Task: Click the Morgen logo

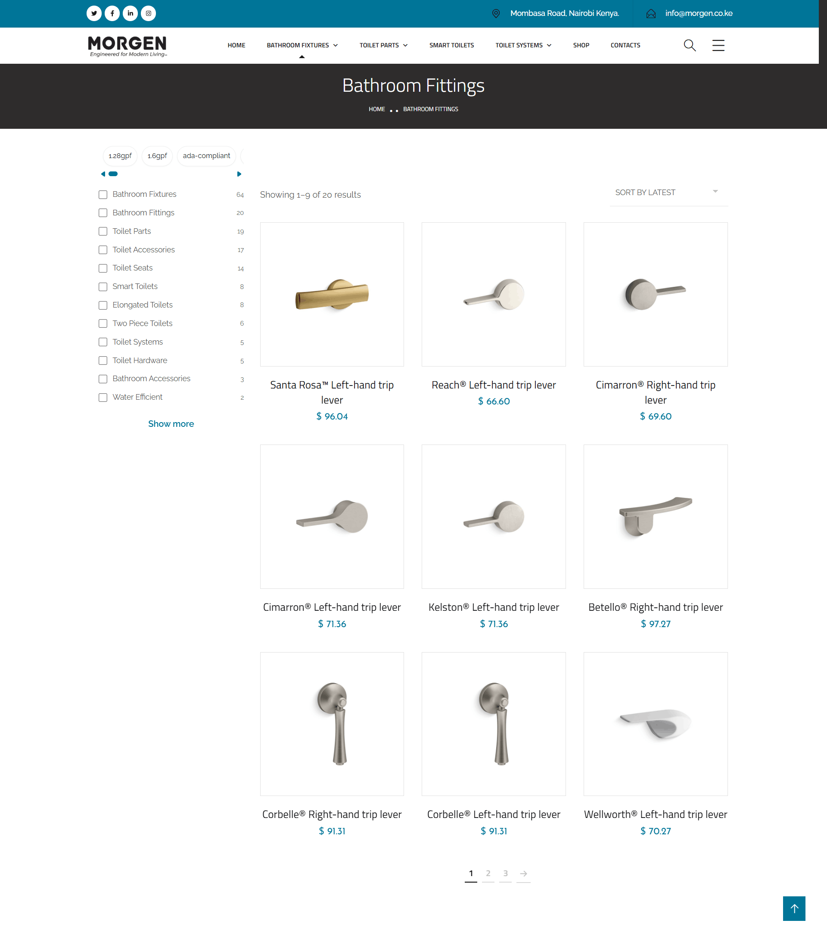Action: [x=127, y=46]
